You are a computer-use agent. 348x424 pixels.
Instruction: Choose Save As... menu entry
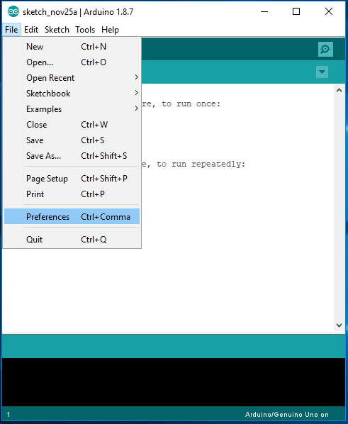[72, 156]
